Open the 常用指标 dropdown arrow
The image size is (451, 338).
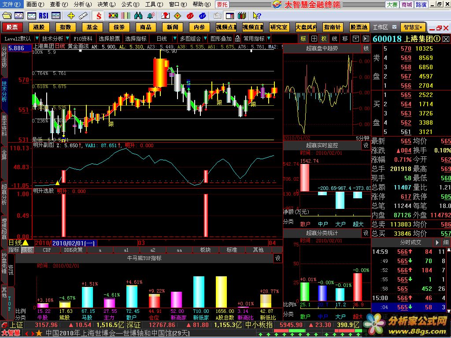268,38
